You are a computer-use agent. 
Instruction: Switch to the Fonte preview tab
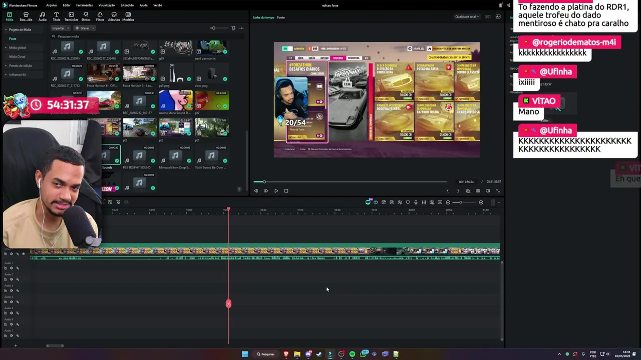point(281,17)
